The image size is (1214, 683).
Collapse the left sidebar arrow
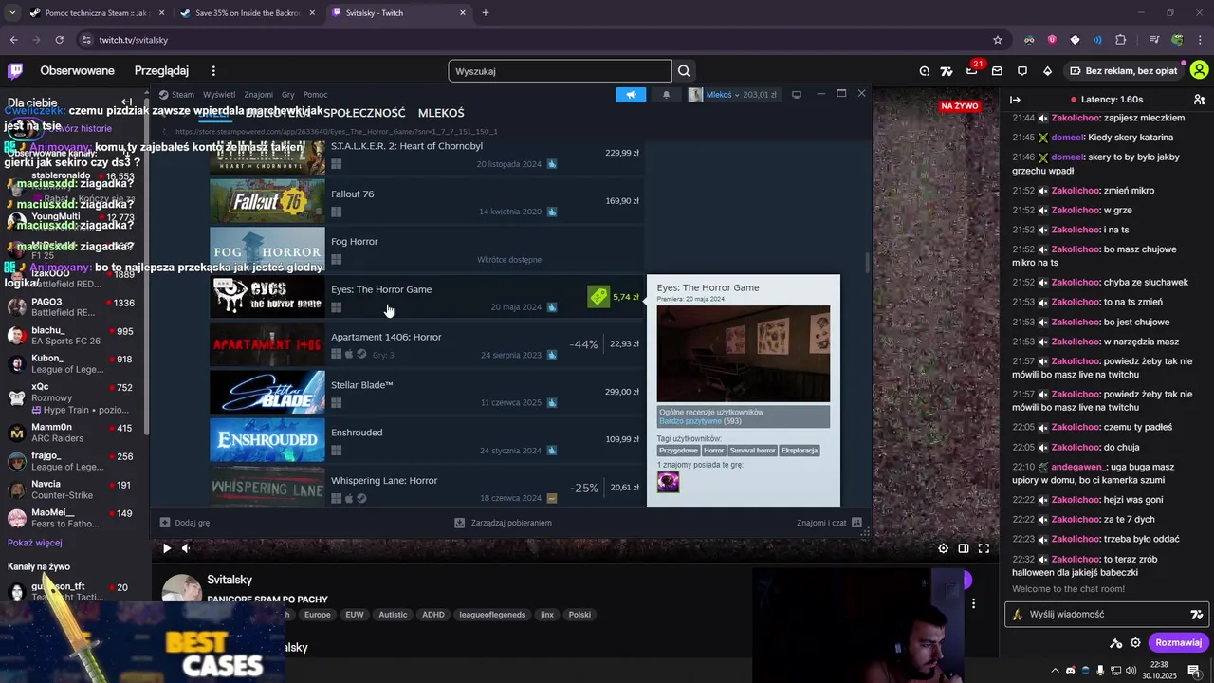point(127,102)
